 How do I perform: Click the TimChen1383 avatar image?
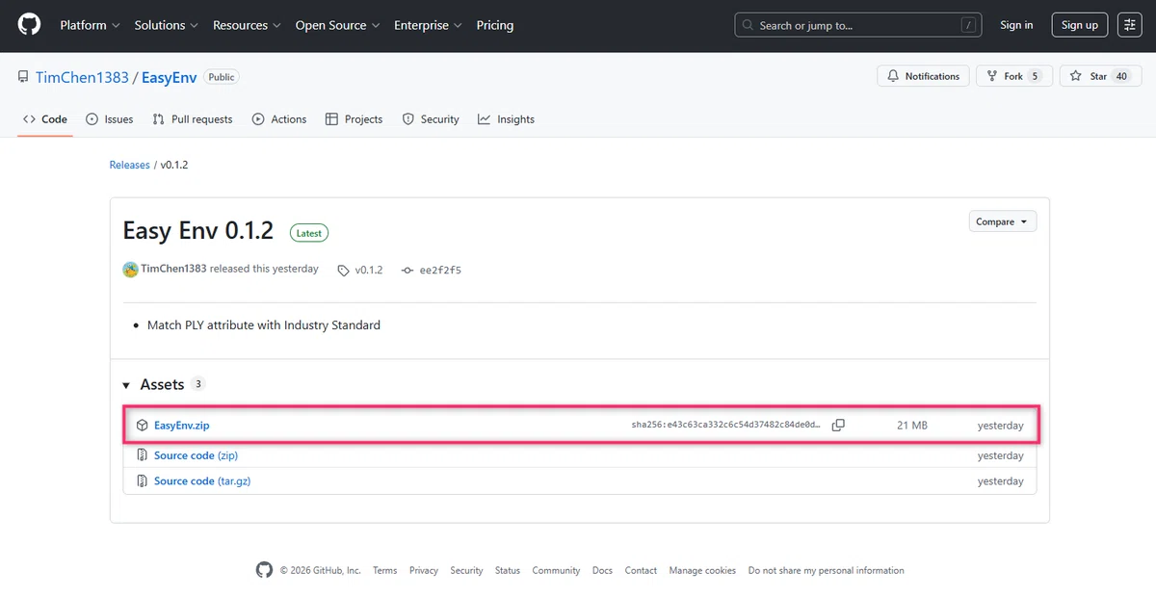pyautogui.click(x=130, y=270)
